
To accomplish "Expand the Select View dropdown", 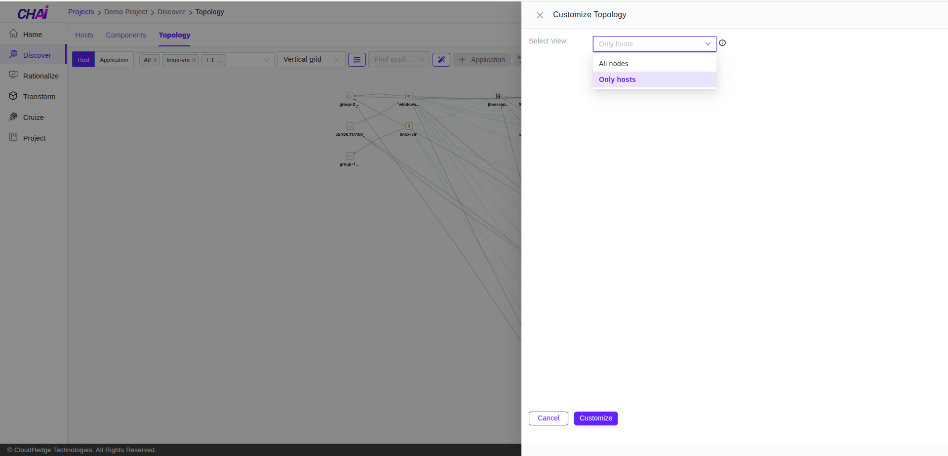I will coord(654,43).
